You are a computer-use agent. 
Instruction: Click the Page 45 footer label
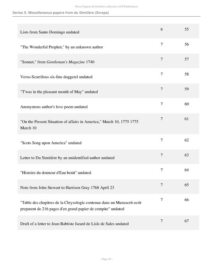(x=106, y=259)
